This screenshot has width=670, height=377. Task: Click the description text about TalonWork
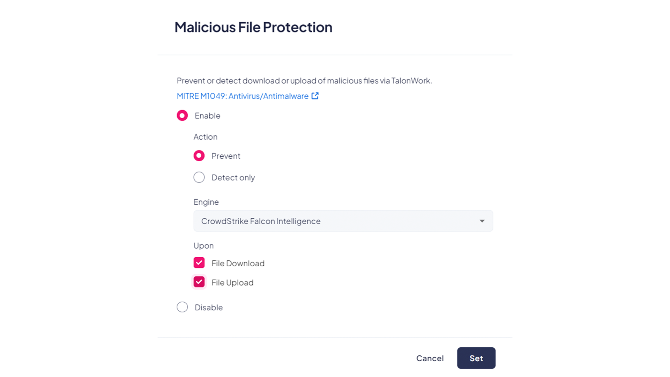304,81
